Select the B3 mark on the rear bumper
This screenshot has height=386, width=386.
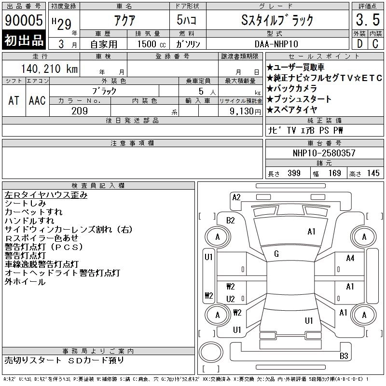tap(344, 357)
